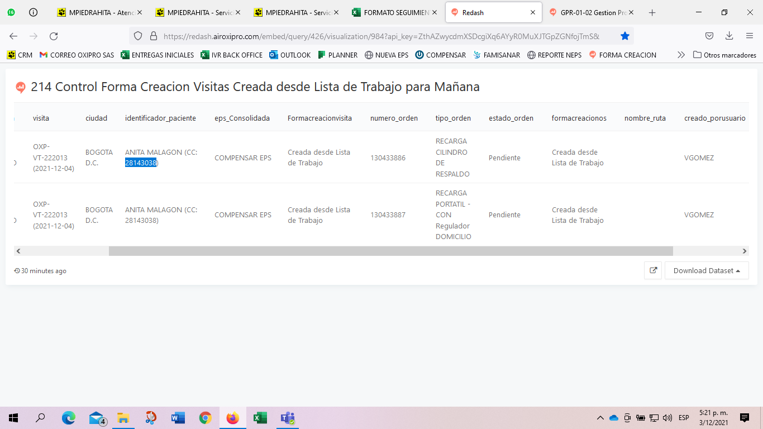Open the NUEVA EPS bookmark
The height and width of the screenshot is (429, 763).
(387, 55)
